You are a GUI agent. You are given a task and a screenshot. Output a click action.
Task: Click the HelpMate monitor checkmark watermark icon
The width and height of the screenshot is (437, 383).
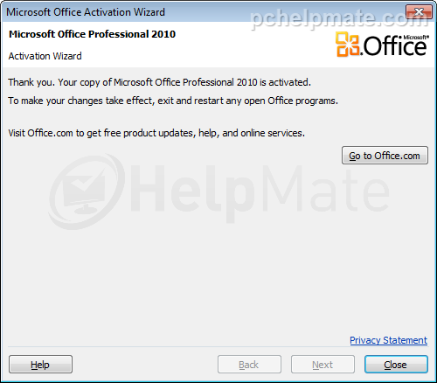click(x=87, y=191)
